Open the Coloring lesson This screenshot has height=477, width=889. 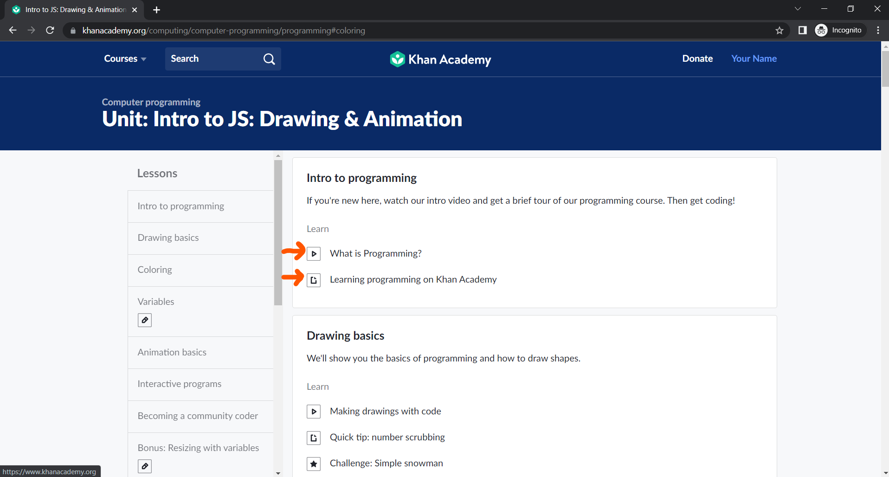[x=155, y=270]
